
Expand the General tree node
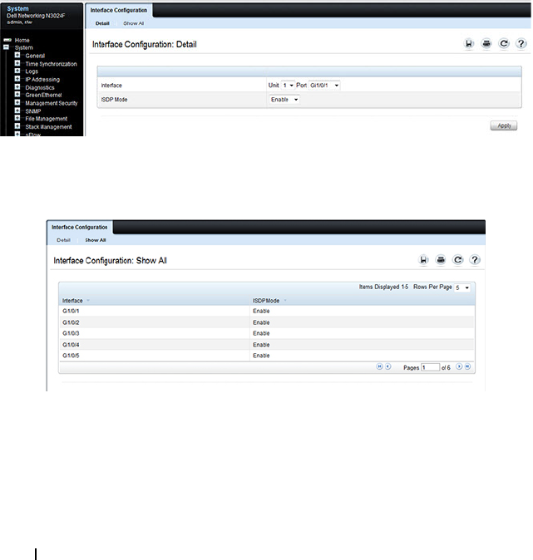point(17,55)
